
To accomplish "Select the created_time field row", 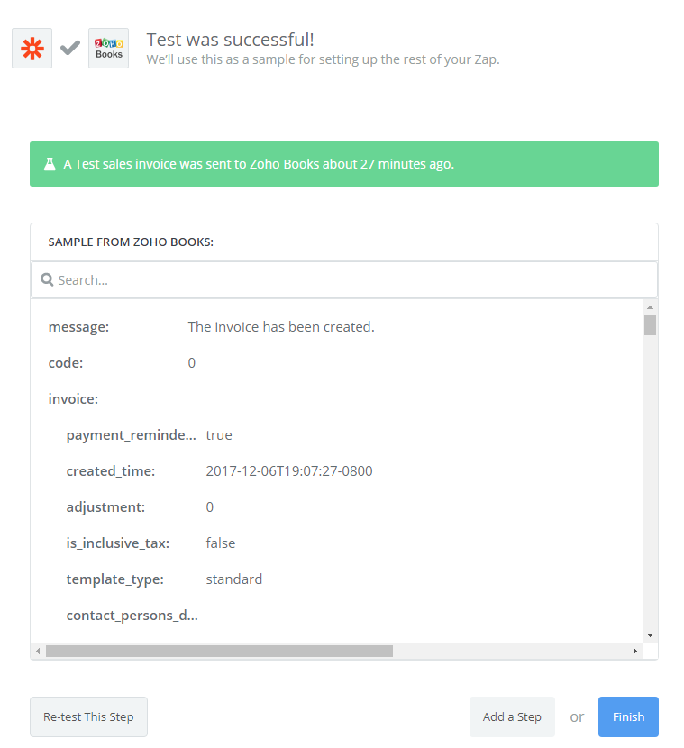I will pos(336,470).
